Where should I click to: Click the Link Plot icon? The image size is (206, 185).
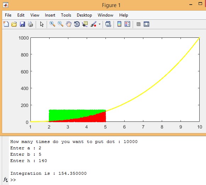click(108, 24)
